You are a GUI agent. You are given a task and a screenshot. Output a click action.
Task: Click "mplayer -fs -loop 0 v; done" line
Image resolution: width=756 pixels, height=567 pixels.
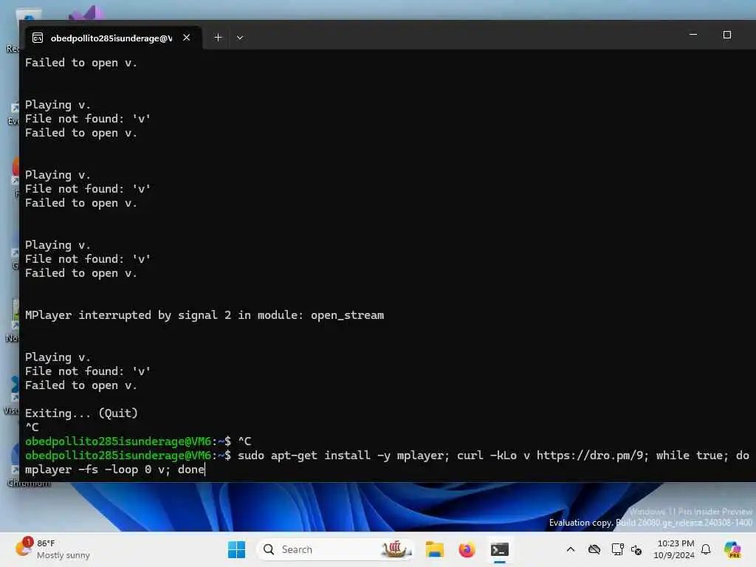point(114,469)
